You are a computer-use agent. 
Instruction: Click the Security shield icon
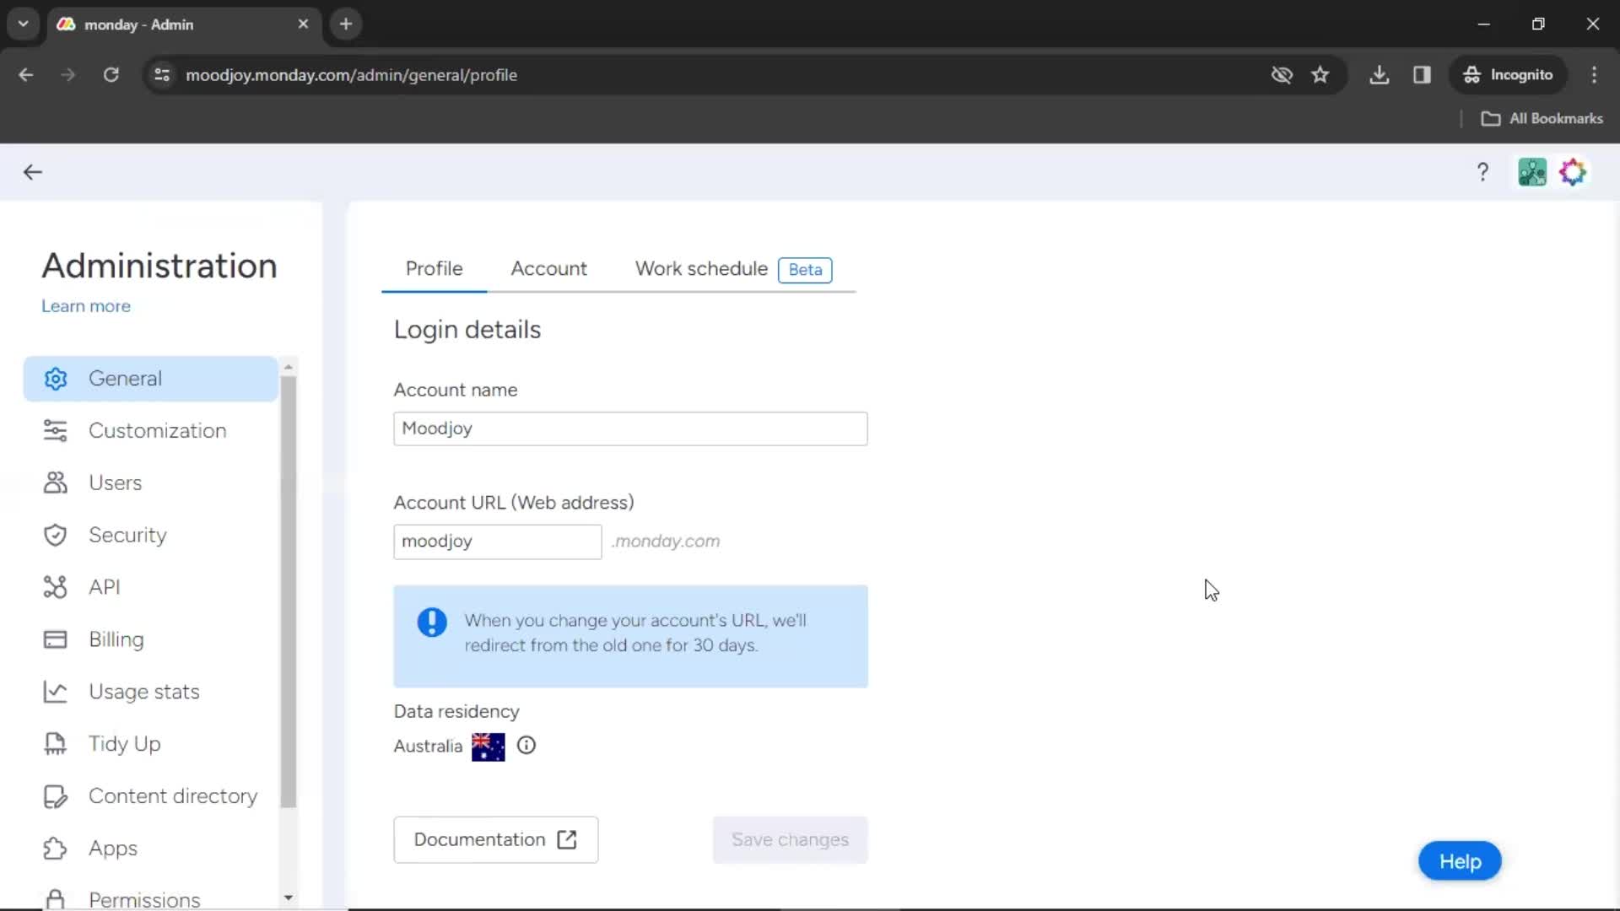point(55,536)
